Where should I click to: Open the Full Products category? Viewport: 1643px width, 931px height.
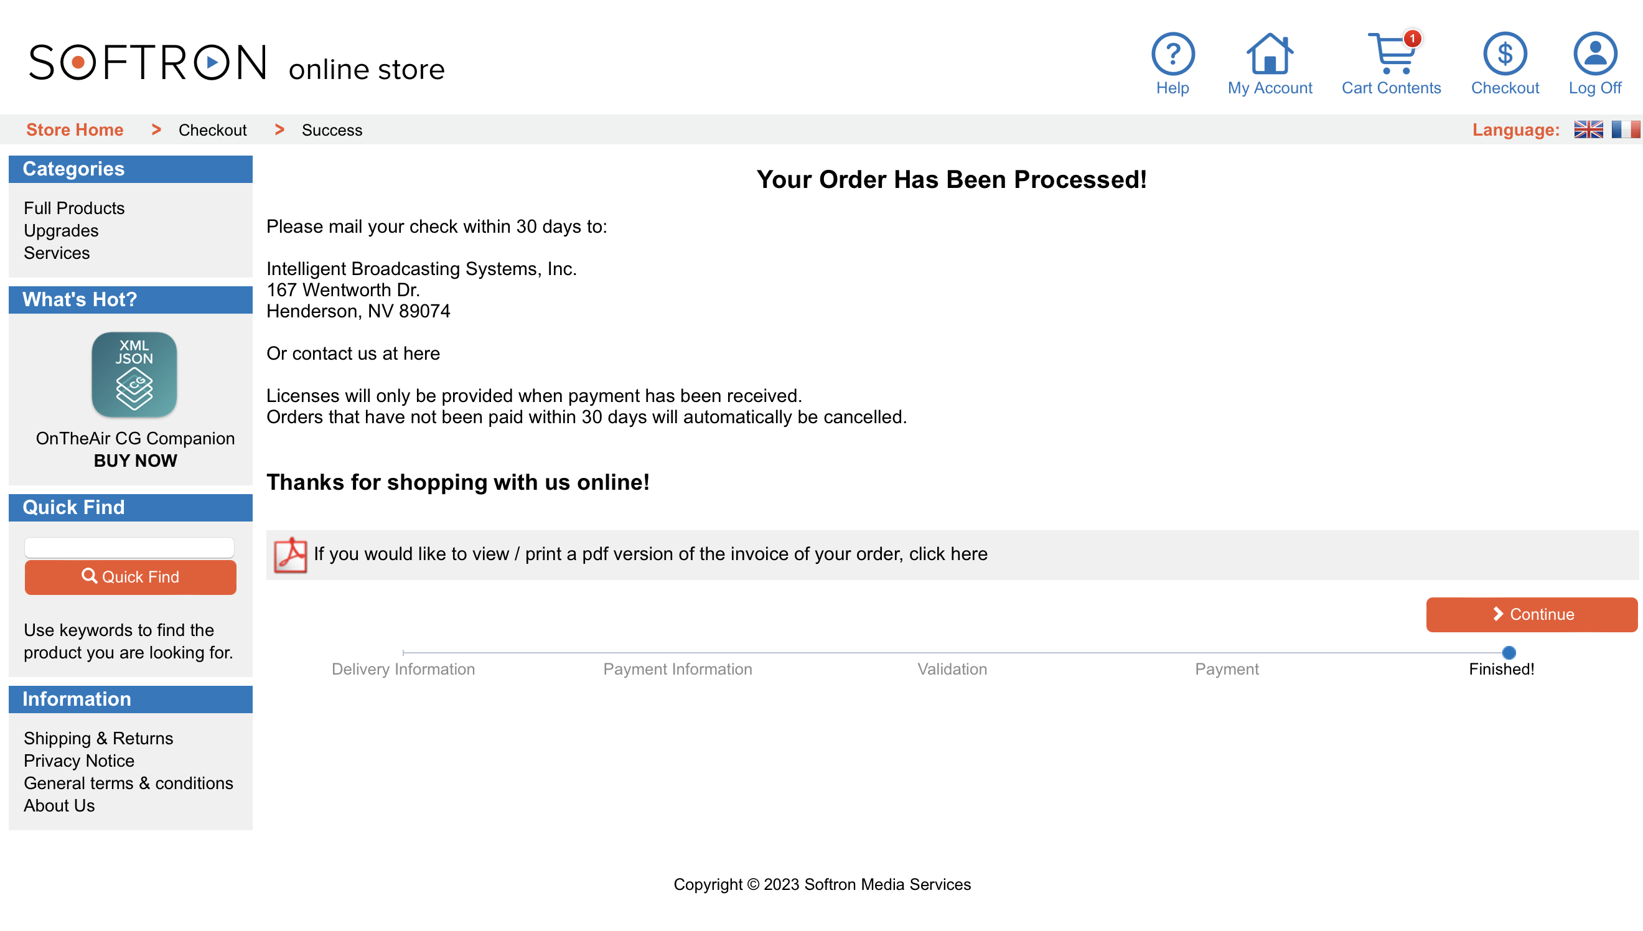click(x=74, y=208)
